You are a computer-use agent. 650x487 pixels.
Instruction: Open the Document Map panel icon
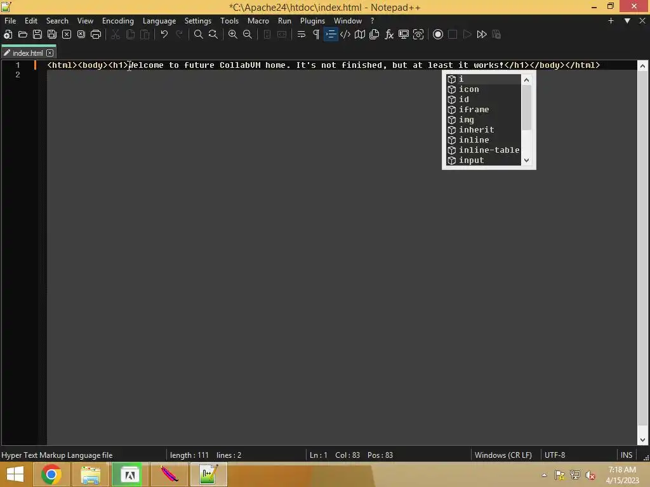[360, 34]
